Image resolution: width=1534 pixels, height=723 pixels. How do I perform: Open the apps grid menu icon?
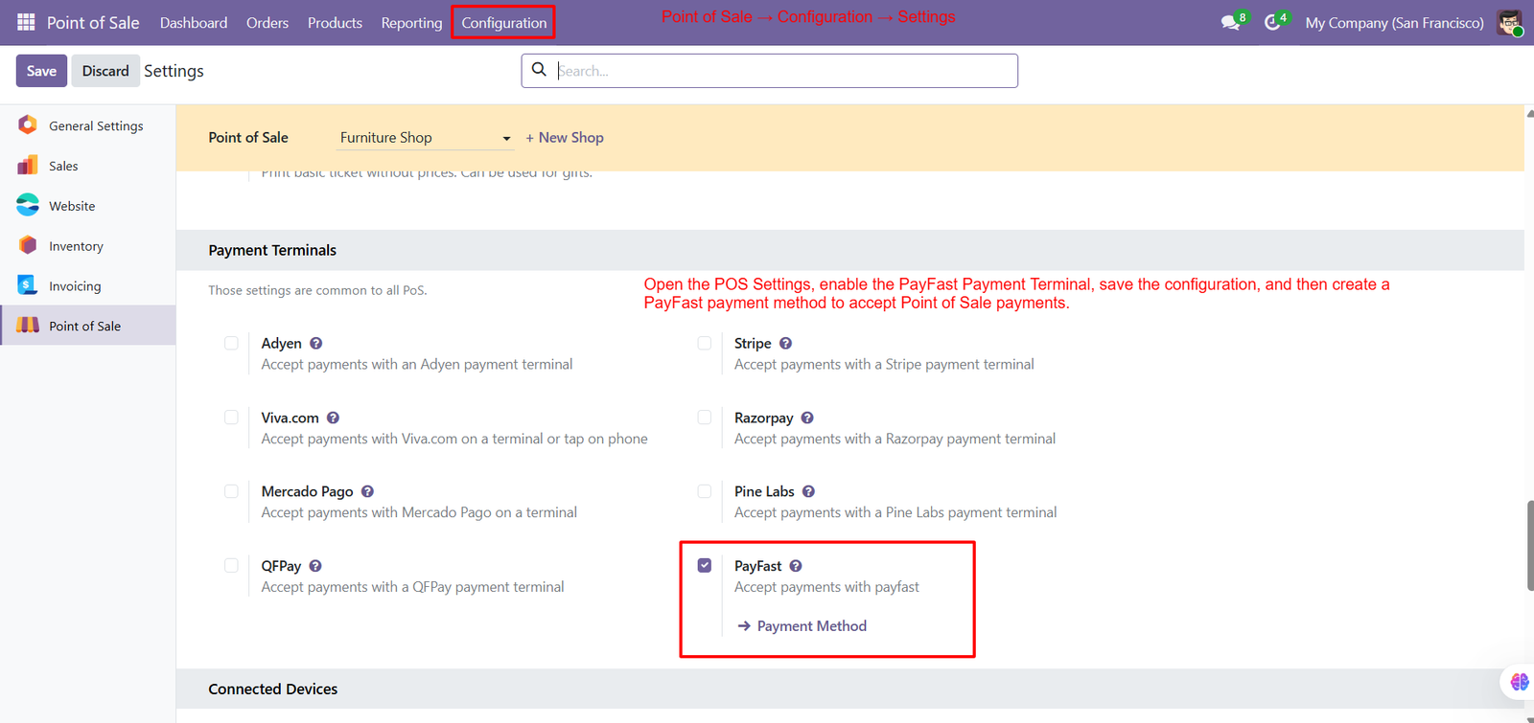(26, 22)
